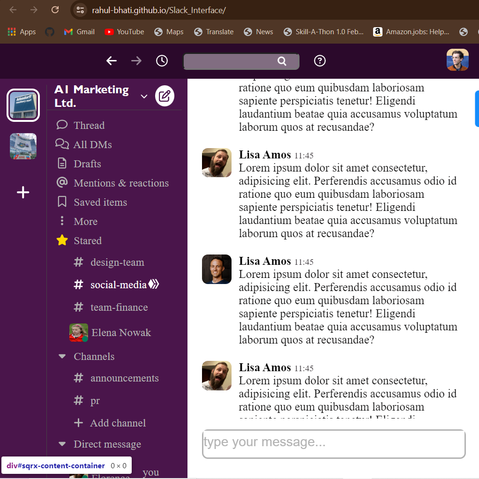Image resolution: width=479 pixels, height=479 pixels.
Task: Open the design-team channel
Action: (117, 262)
